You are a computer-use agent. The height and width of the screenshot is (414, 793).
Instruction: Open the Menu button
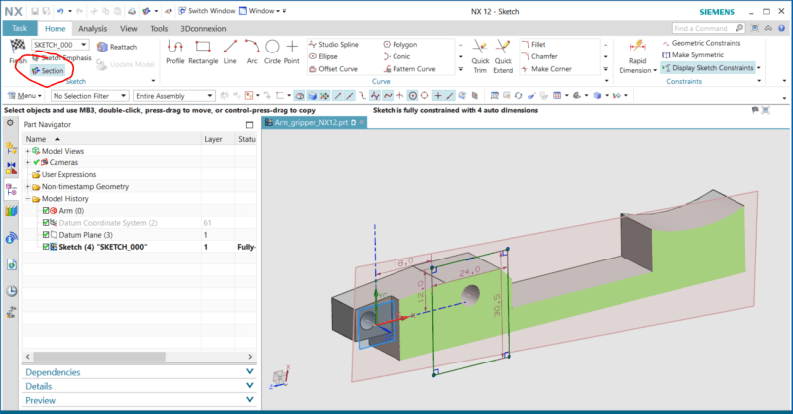tap(25, 96)
